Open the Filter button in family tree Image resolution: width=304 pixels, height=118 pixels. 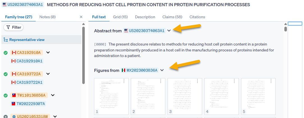pos(13,27)
